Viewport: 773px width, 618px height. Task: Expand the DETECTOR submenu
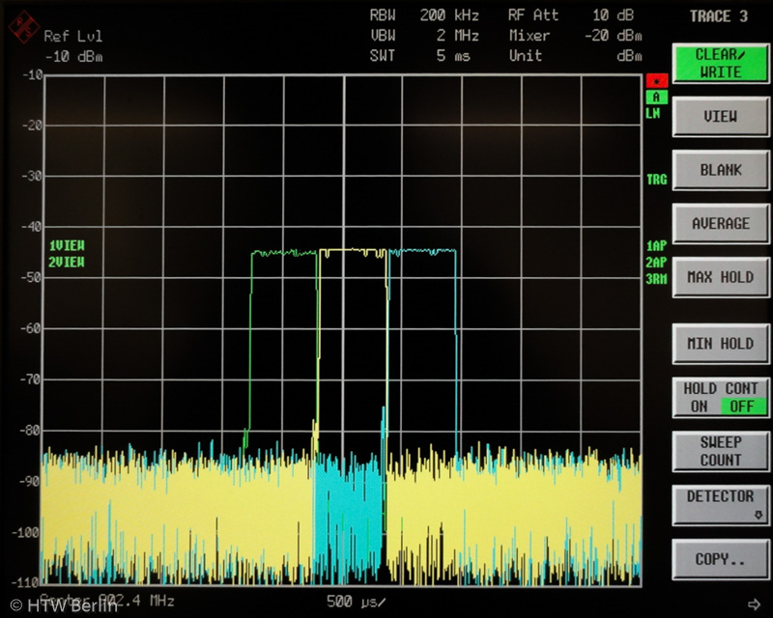pyautogui.click(x=720, y=504)
